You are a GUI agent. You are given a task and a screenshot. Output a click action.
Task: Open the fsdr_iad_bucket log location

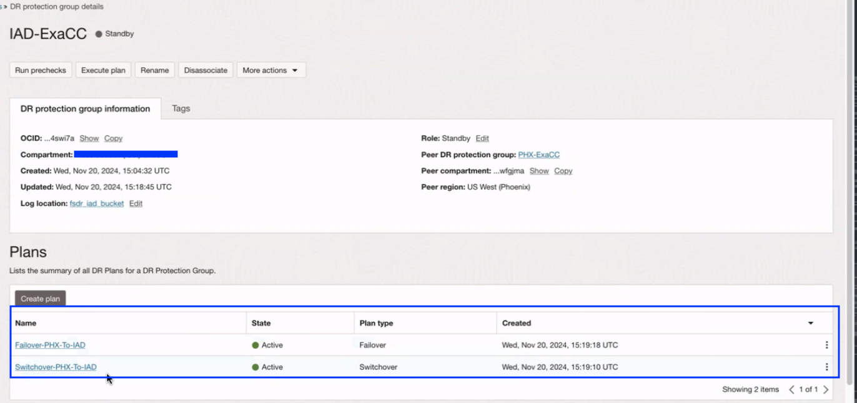(97, 203)
